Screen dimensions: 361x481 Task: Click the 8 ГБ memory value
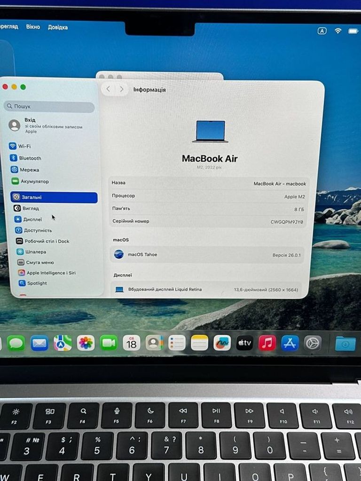point(299,209)
